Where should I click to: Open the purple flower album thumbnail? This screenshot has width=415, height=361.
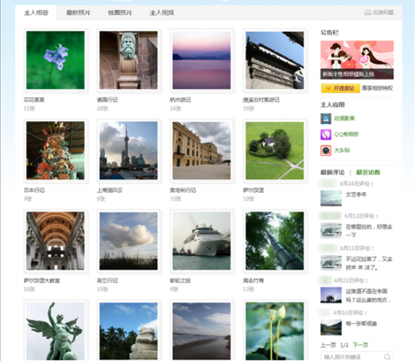coord(56,60)
